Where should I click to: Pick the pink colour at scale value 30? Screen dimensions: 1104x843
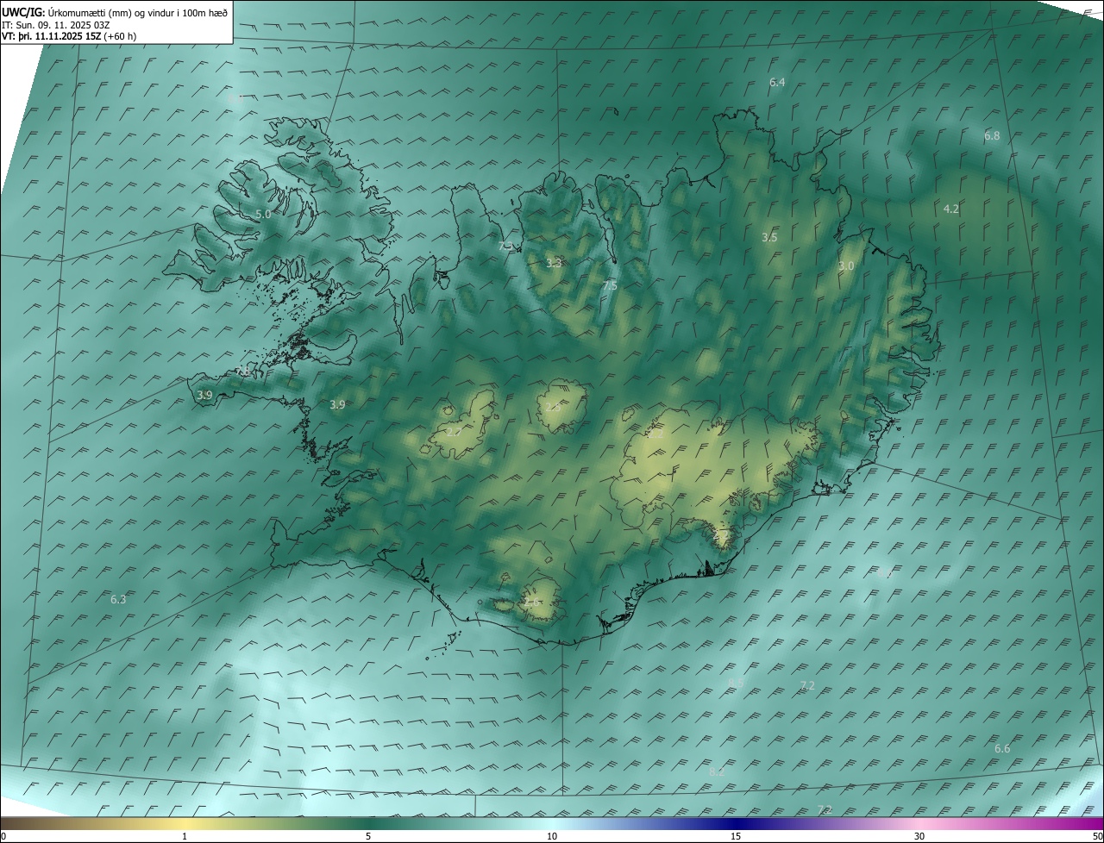[x=919, y=823]
